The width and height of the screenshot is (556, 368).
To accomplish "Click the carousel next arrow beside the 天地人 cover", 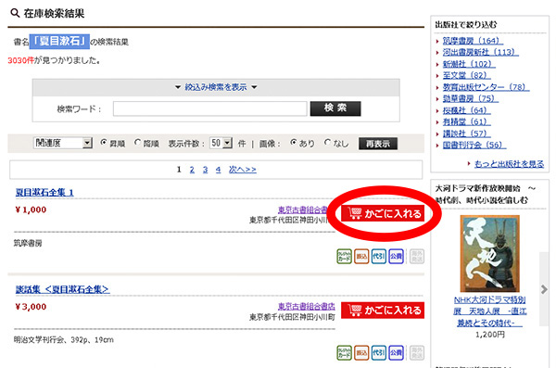I will click(x=544, y=289).
